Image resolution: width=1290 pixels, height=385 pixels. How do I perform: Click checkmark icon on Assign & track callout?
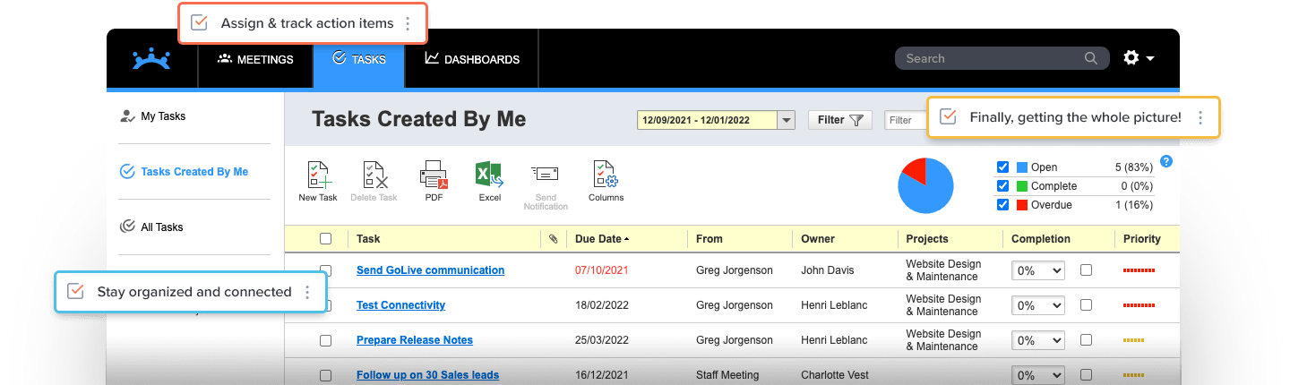pos(199,23)
